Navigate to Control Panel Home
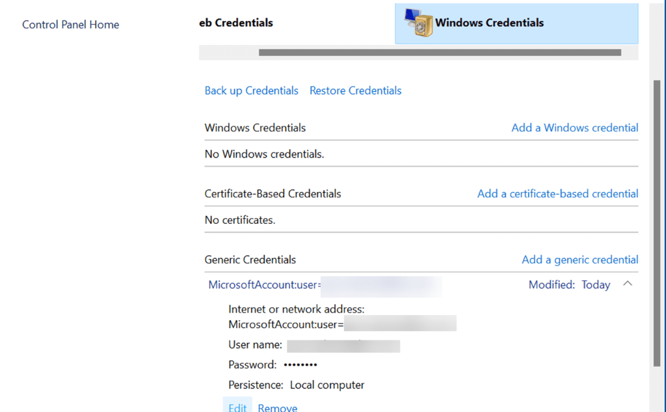 [x=70, y=24]
